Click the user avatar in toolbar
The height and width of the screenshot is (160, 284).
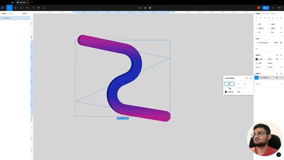(259, 8)
